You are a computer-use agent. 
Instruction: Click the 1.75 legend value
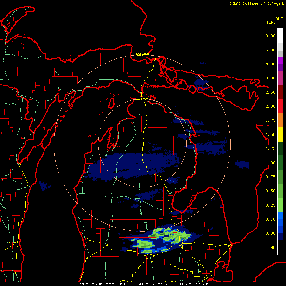pyautogui.click(x=270, y=120)
